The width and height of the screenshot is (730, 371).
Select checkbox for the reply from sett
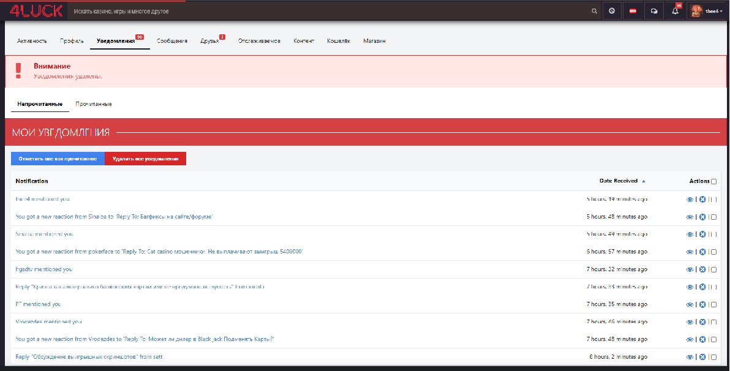[x=714, y=357]
